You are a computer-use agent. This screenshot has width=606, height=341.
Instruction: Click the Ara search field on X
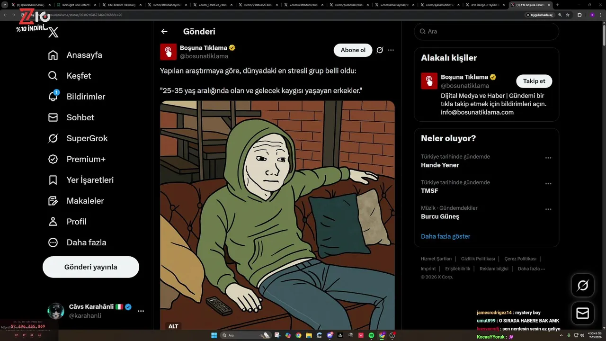(487, 31)
